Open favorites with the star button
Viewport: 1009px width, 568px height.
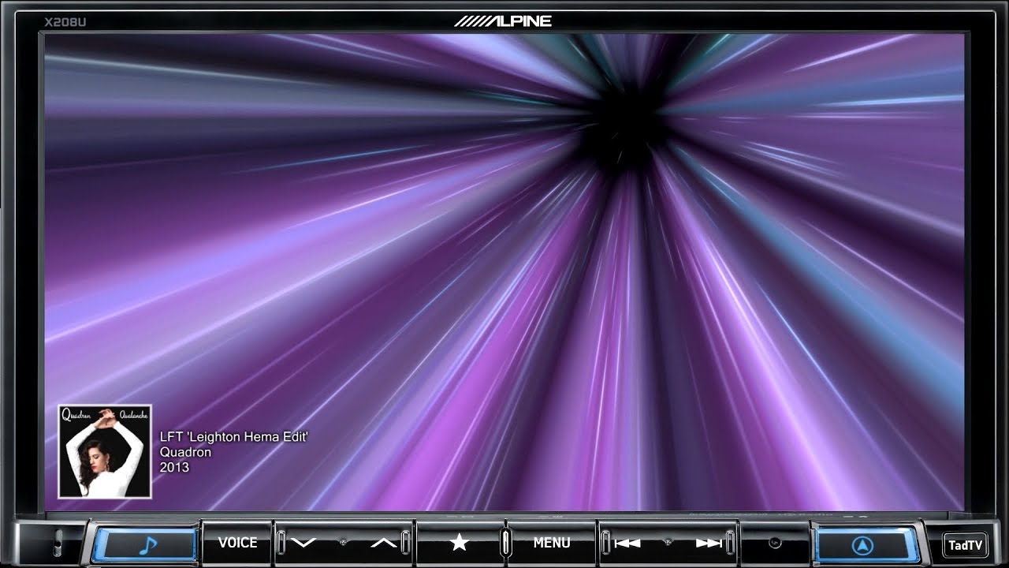click(459, 543)
